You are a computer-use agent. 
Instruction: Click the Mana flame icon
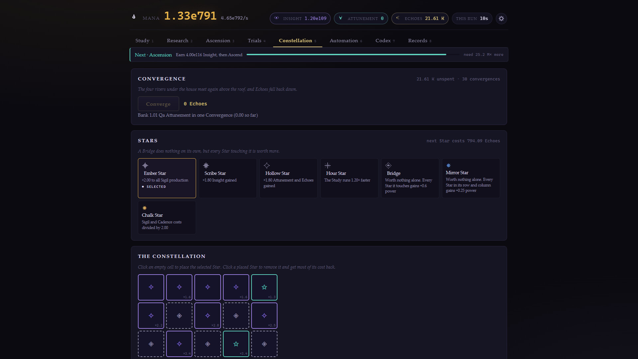[x=134, y=17]
